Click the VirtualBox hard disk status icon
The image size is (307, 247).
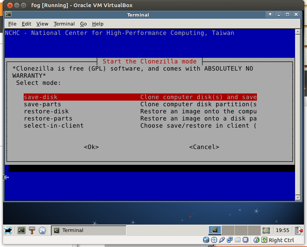pyautogui.click(x=206, y=240)
